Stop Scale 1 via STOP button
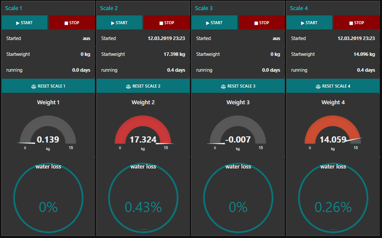The image size is (382, 238). [x=72, y=23]
